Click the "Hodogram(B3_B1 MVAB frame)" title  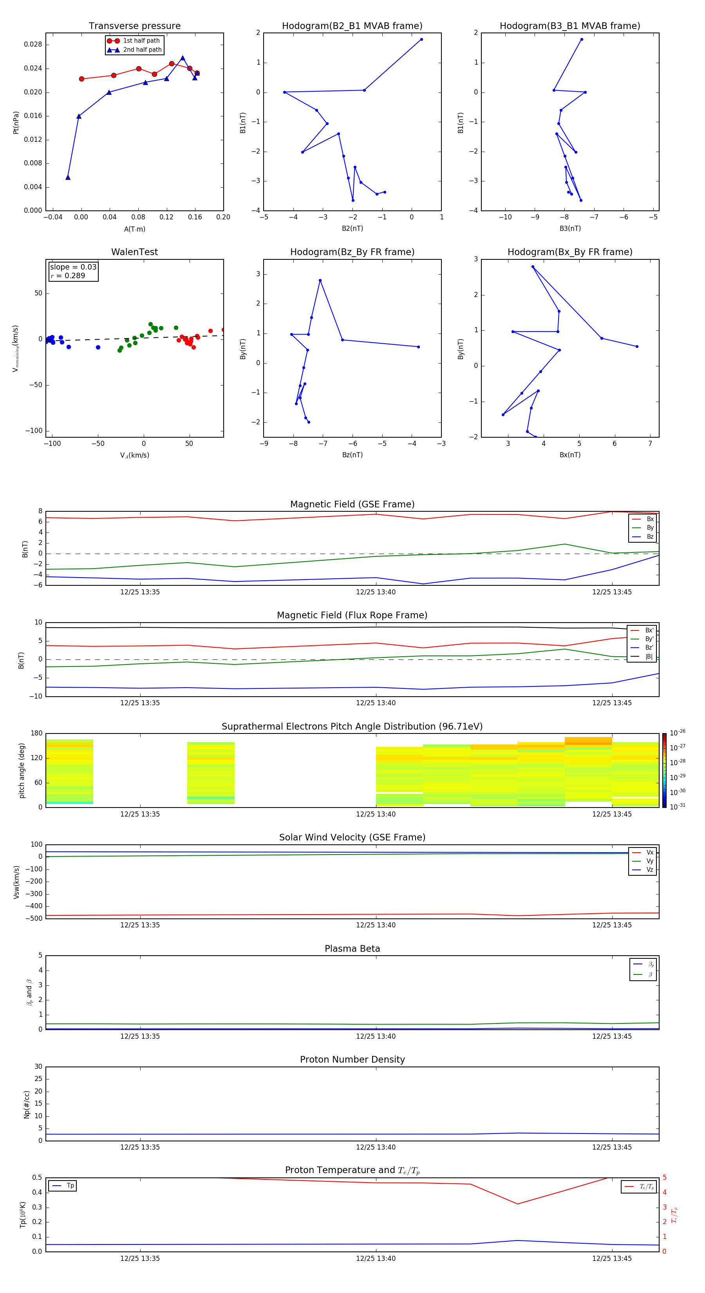[x=570, y=25]
